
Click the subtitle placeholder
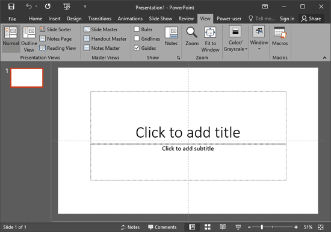(x=188, y=162)
